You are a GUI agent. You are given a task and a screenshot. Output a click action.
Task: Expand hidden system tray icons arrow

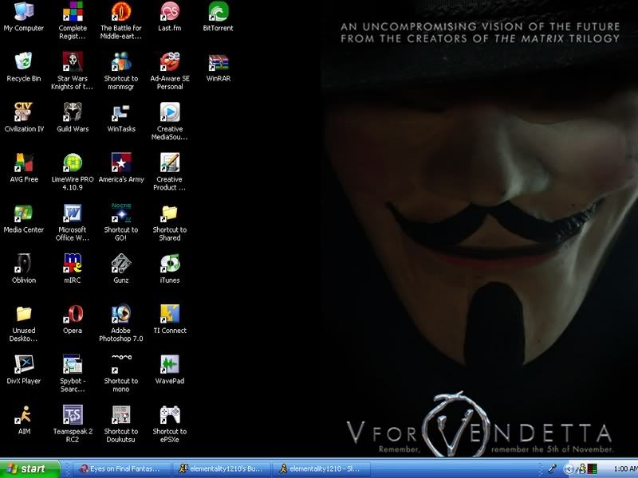[568, 469]
